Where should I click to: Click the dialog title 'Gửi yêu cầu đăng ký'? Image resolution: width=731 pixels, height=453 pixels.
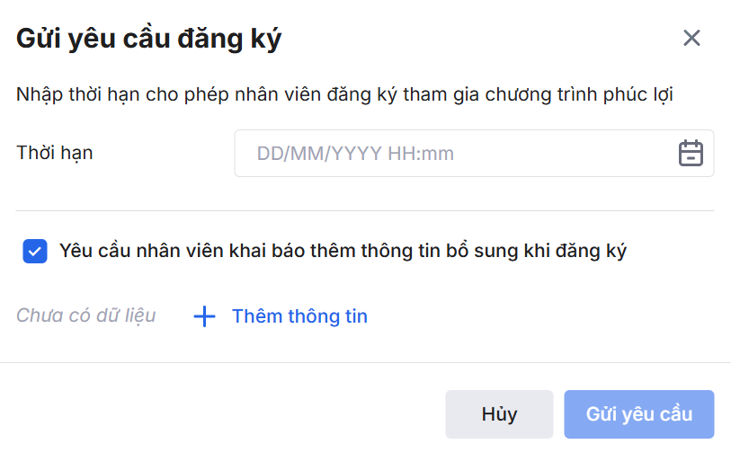[149, 40]
